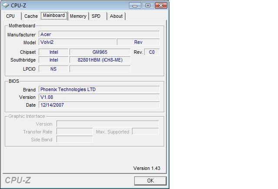Viewport: 278px width, 189px height.
Task: Select the Mainboard tab
Action: click(54, 16)
